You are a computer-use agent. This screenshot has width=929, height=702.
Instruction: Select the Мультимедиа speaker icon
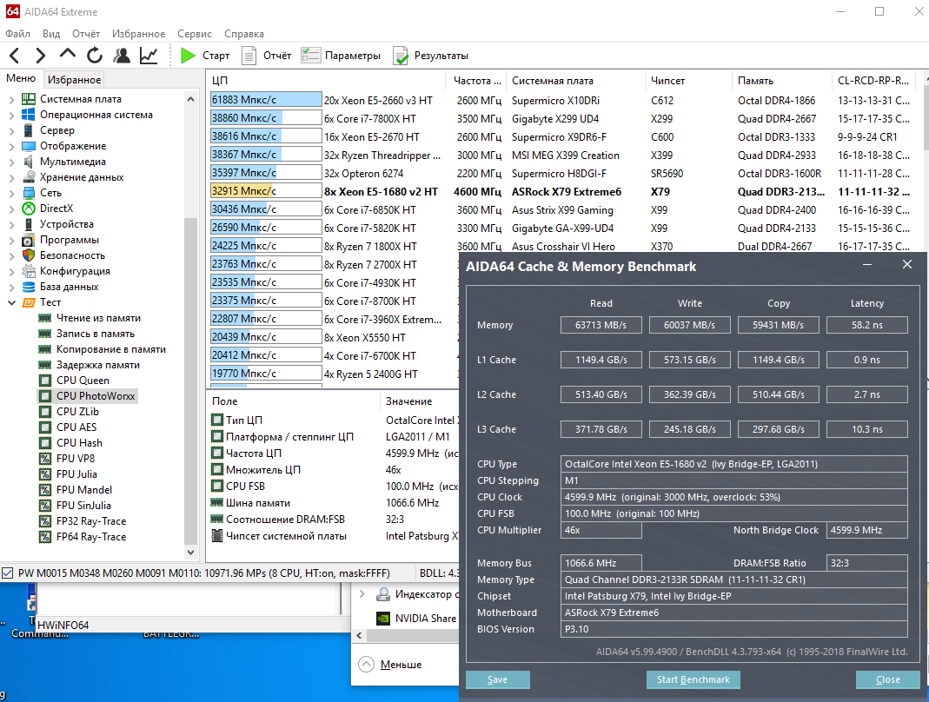[x=29, y=161]
